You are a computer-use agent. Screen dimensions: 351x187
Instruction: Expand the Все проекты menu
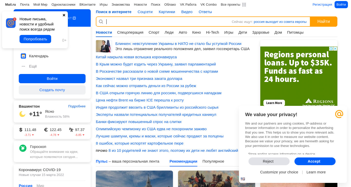230,5
